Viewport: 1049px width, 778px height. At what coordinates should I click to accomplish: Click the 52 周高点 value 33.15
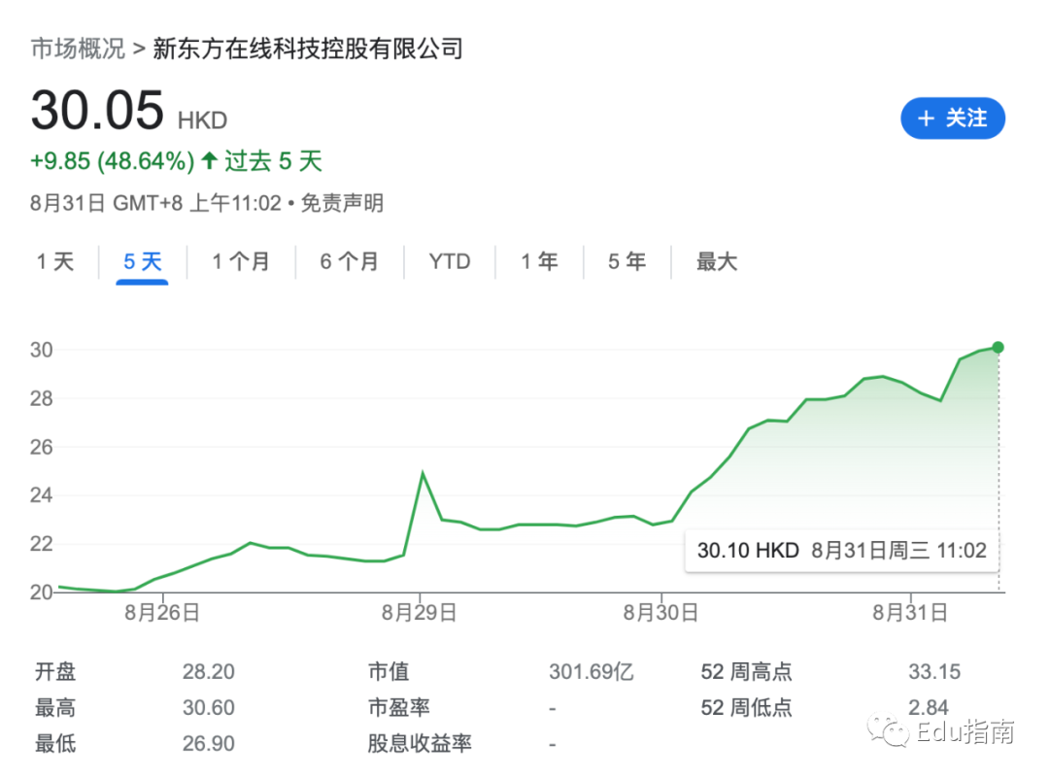pos(934,671)
